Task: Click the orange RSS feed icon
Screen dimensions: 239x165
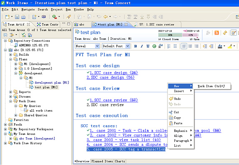Action: click(216, 33)
